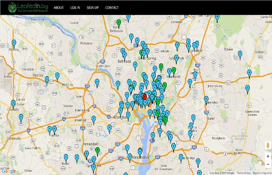Image resolution: width=272 pixels, height=175 pixels.
Task: Click the blue pin at Sterling
Action: tap(14, 44)
